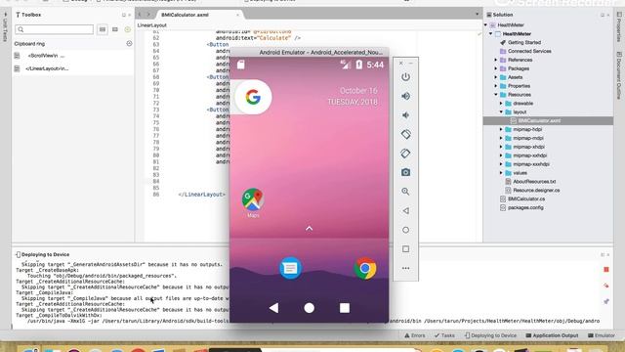
Task: Expand the values folder
Action: pos(501,173)
